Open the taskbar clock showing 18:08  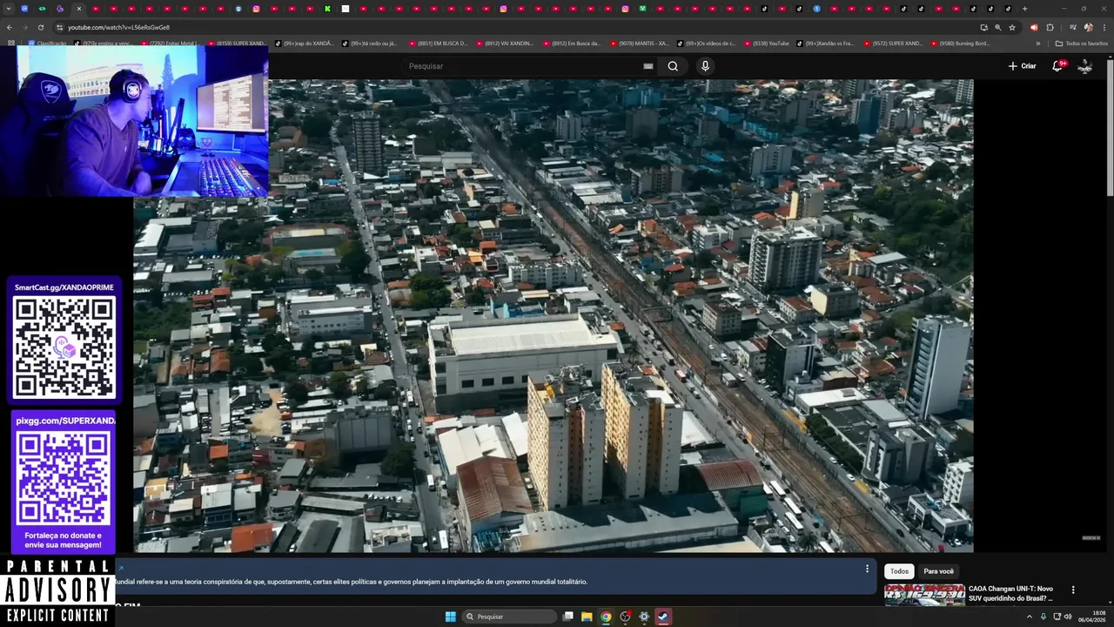coord(1092,617)
